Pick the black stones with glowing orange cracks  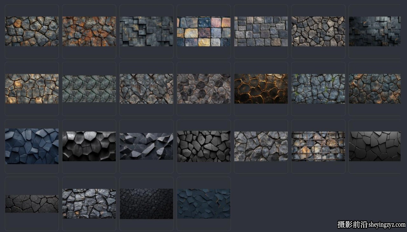pyautogui.click(x=261, y=89)
